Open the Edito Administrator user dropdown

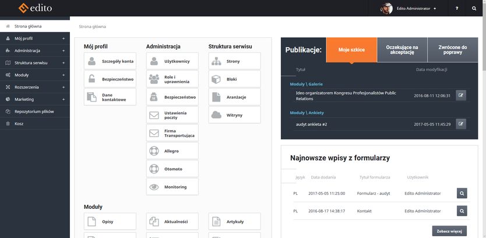point(416,9)
